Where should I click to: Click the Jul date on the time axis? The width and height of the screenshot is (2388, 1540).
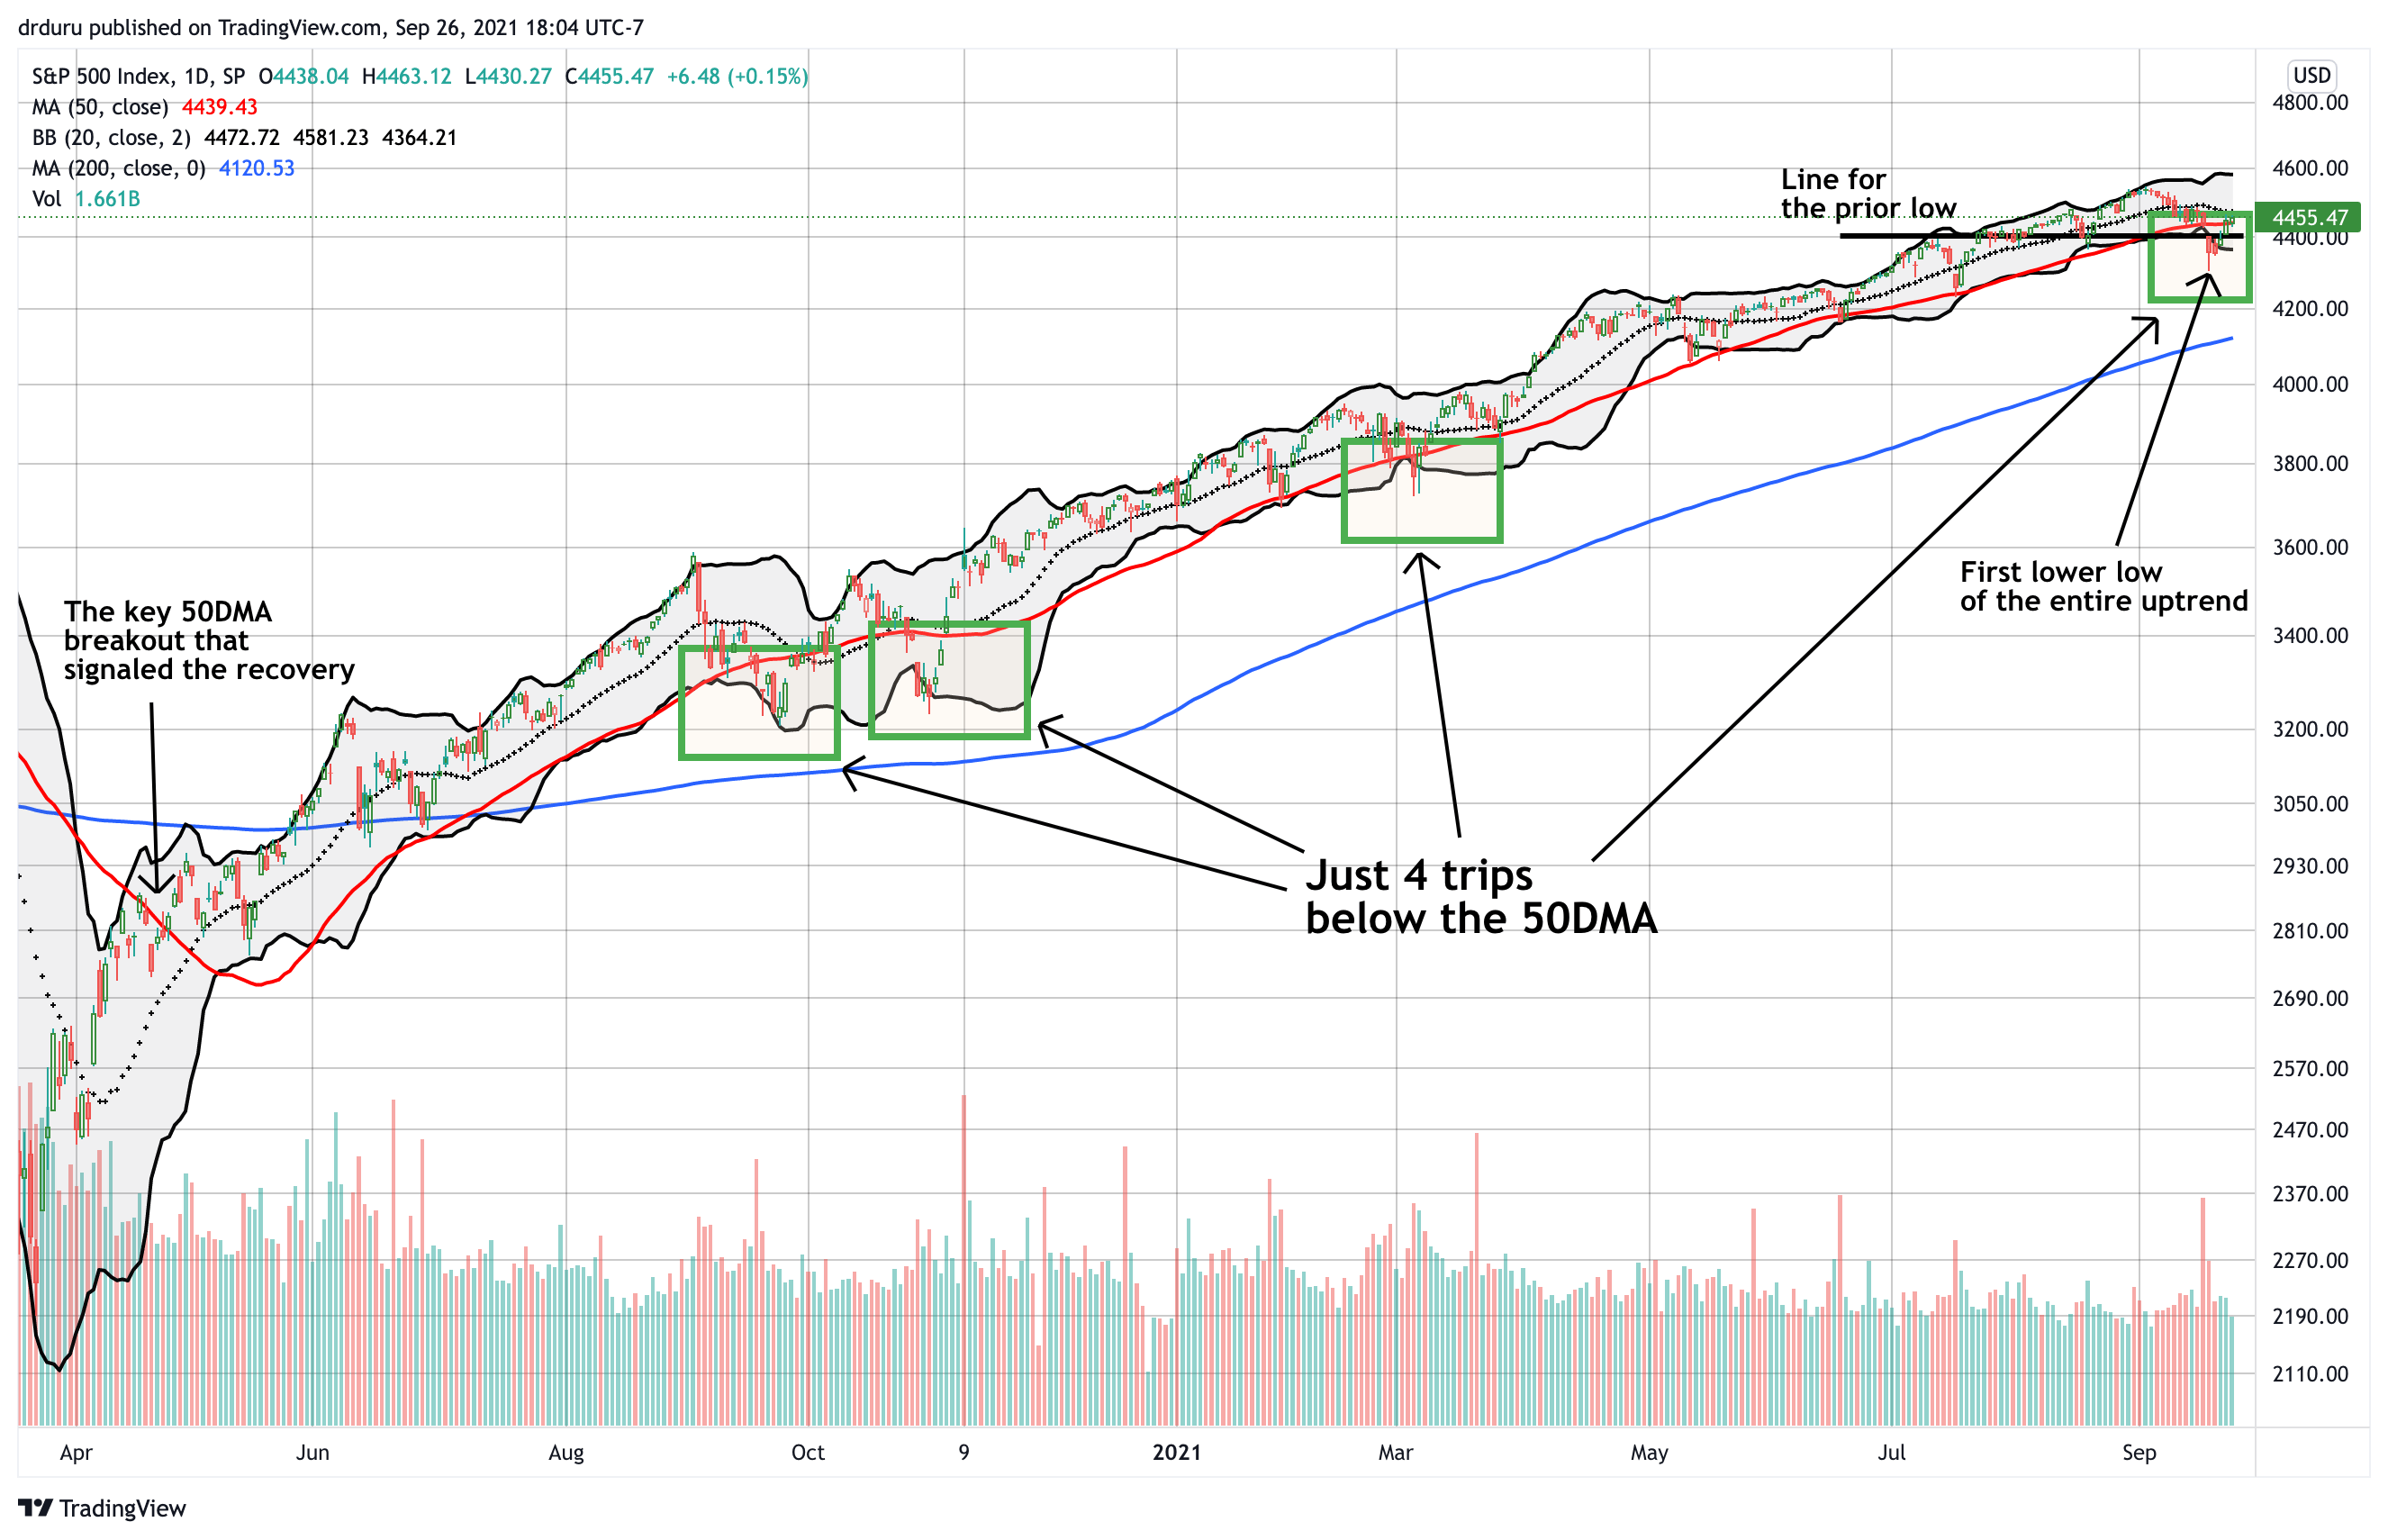pos(1891,1453)
